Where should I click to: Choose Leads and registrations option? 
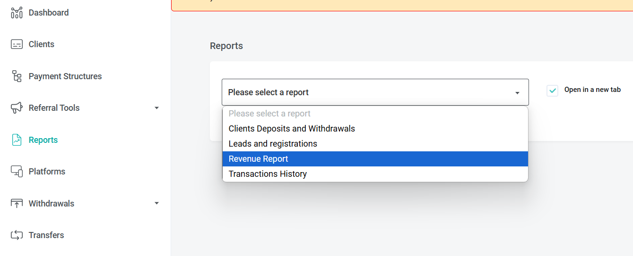[x=375, y=144]
